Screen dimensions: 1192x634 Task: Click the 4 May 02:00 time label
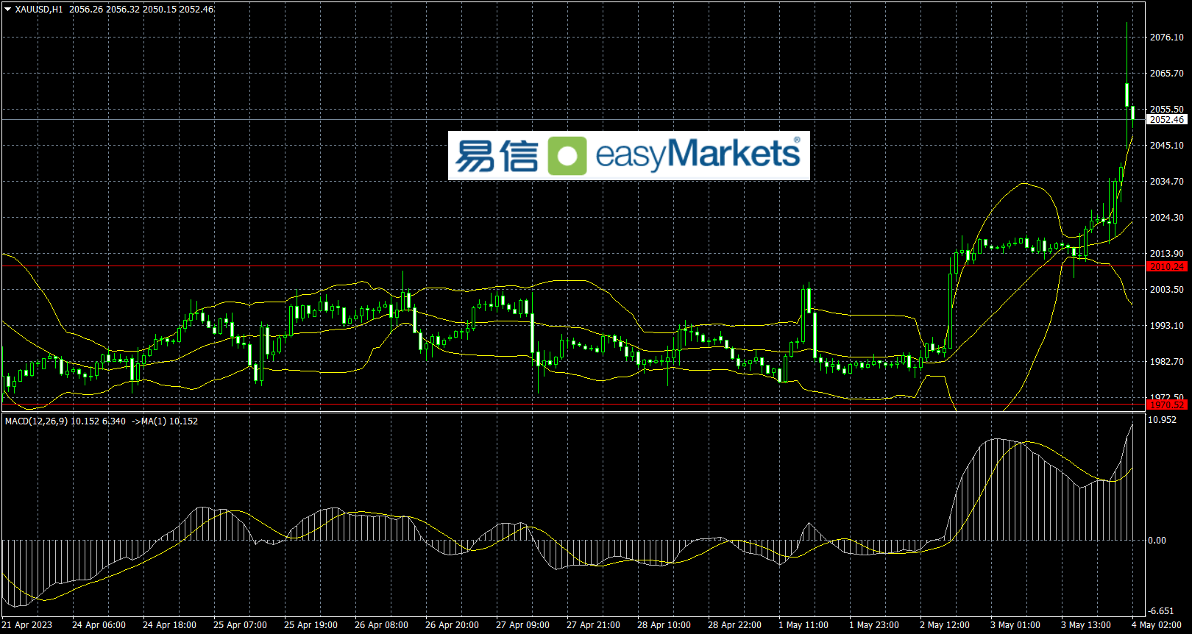pyautogui.click(x=1157, y=625)
